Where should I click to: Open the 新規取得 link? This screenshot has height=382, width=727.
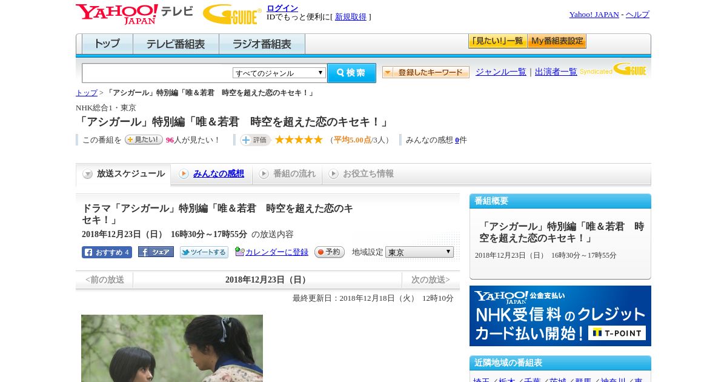point(351,17)
